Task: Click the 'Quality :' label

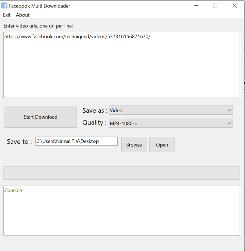Action: coord(95,123)
